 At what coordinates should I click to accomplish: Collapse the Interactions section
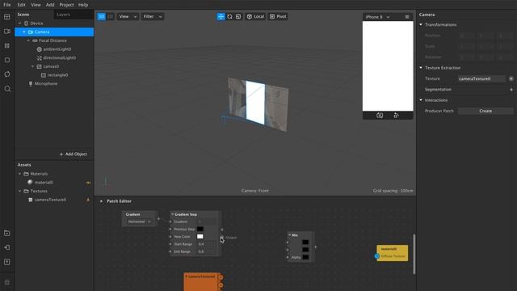[x=421, y=100]
